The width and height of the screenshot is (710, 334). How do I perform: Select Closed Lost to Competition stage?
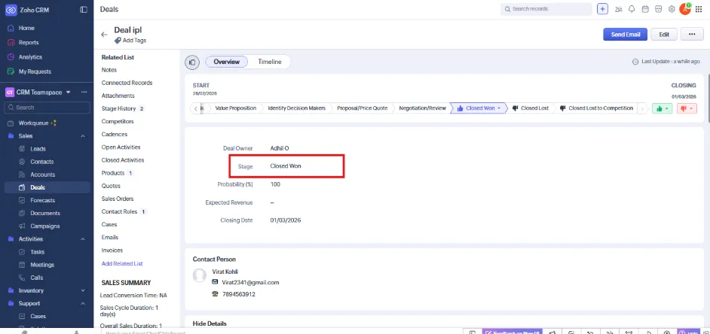(x=596, y=108)
